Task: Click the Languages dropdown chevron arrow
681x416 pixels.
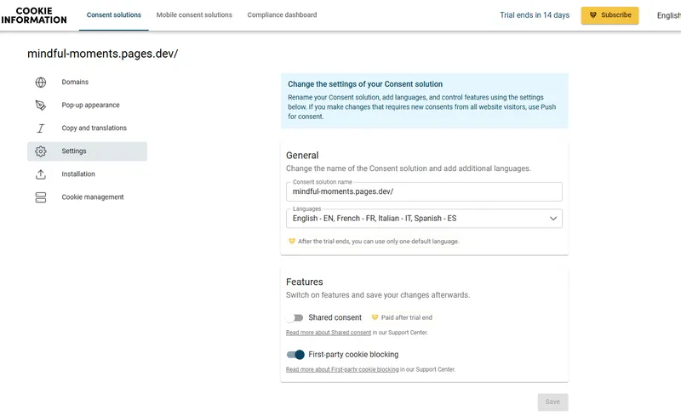Action: coord(552,219)
